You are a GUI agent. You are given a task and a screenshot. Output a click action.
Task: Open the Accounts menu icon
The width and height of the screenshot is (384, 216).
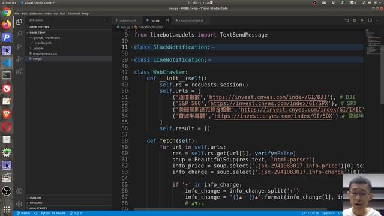pos(19,191)
